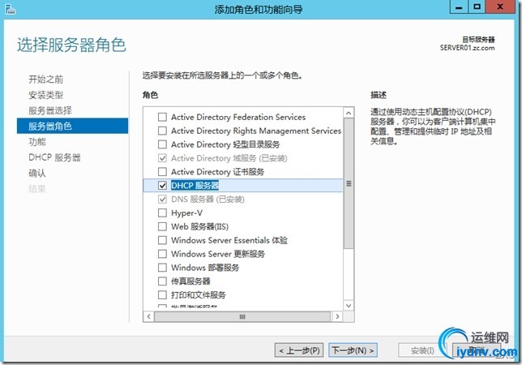Check the 传真服务器 checkbox
522x365 pixels.
point(162,281)
